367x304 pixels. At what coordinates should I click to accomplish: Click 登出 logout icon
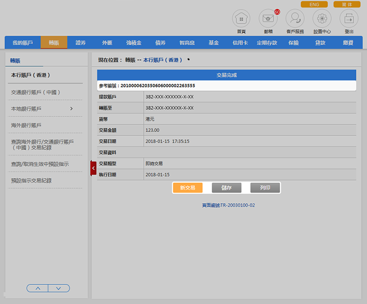(349, 19)
